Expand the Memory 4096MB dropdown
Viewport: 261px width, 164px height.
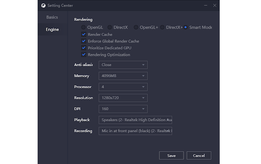pos(123,76)
